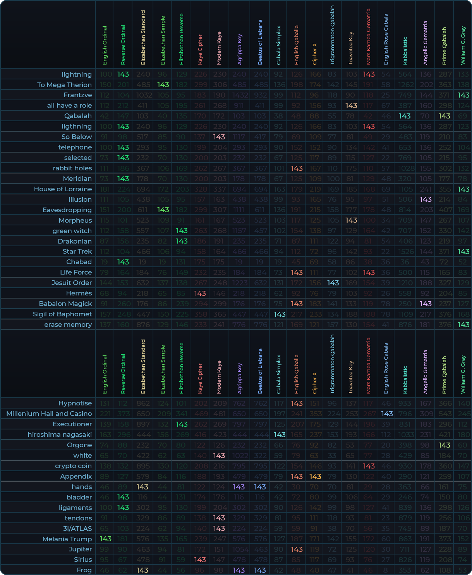Click English Ordinal header above lightning row
The image size is (472, 575).
coord(105,45)
